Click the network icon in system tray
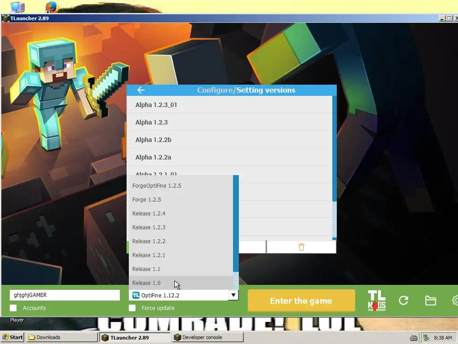 tap(426, 338)
